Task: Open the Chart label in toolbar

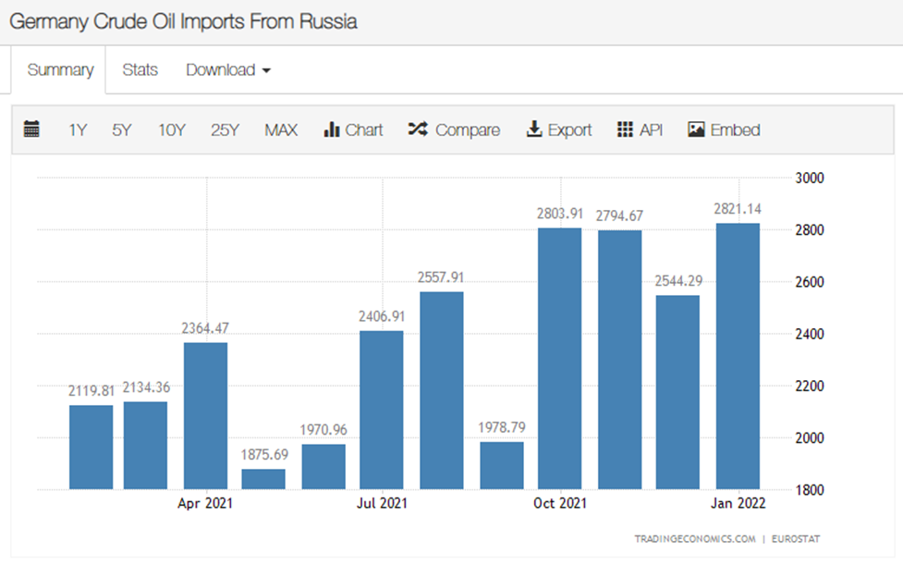Action: (364, 130)
